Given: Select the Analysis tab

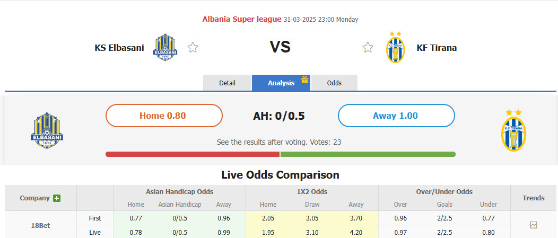Looking at the screenshot, I should pos(281,83).
